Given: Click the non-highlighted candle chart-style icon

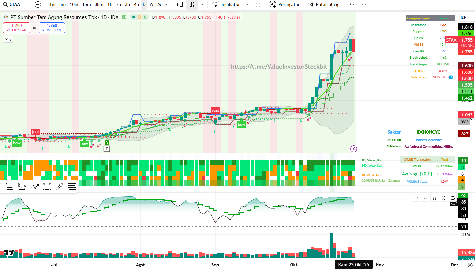Looking at the screenshot, I should pyautogui.click(x=180, y=4).
